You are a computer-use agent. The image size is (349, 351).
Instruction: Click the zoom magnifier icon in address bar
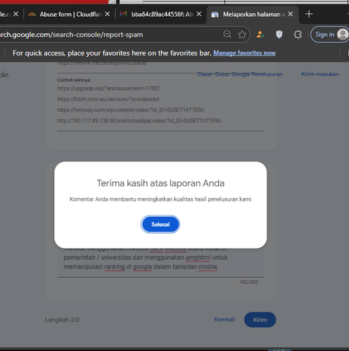pos(227,34)
